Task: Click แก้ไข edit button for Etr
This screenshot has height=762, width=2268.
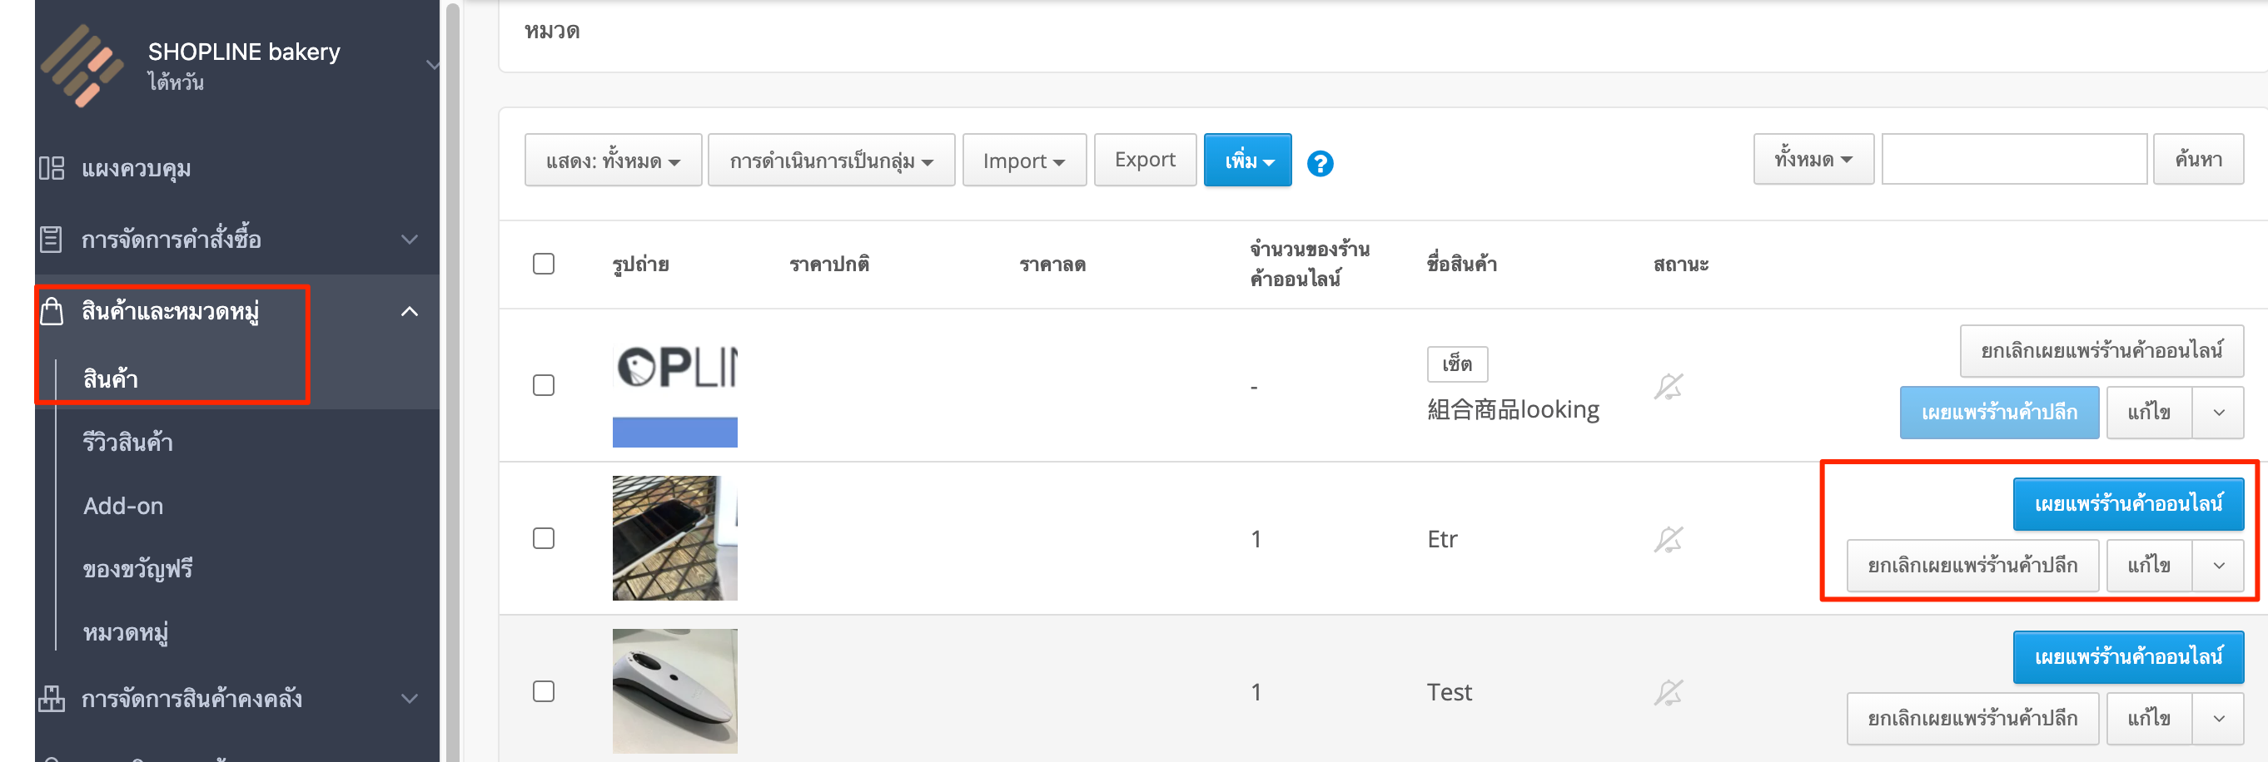Action: tap(2149, 566)
